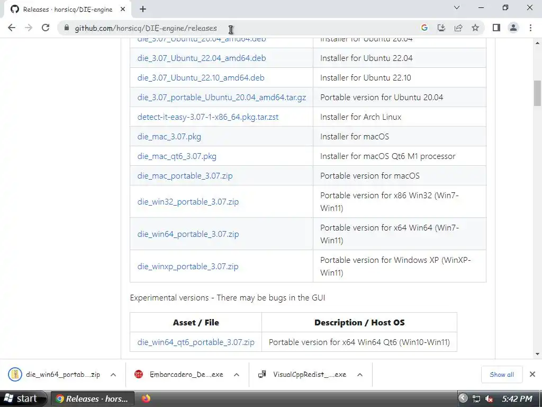Launch Firefox from the taskbar
542x407 pixels.
click(x=146, y=399)
